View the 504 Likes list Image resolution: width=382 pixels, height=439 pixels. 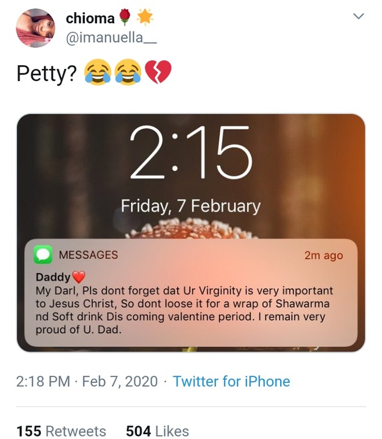pos(157,430)
